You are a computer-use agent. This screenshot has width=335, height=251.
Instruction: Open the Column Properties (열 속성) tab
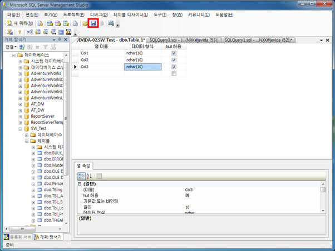(x=83, y=165)
